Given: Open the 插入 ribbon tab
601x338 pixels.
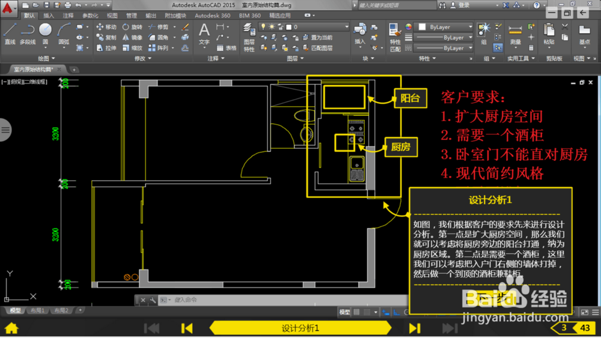Looking at the screenshot, I should coord(49,16).
